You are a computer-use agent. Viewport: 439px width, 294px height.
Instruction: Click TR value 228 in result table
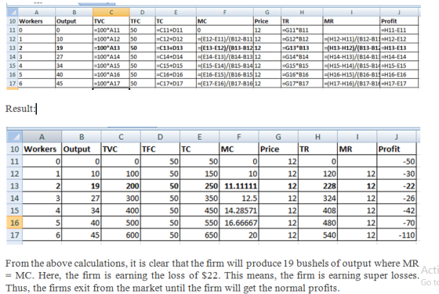tap(317, 185)
